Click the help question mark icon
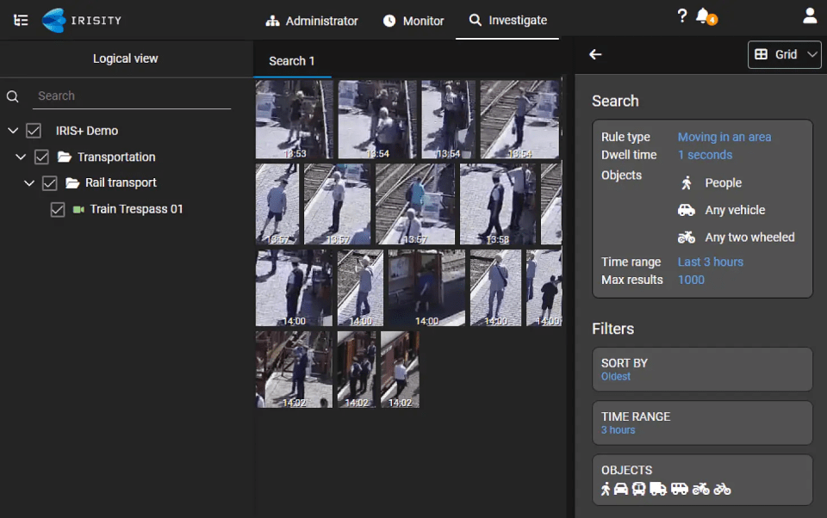This screenshot has height=518, width=827. pos(682,16)
